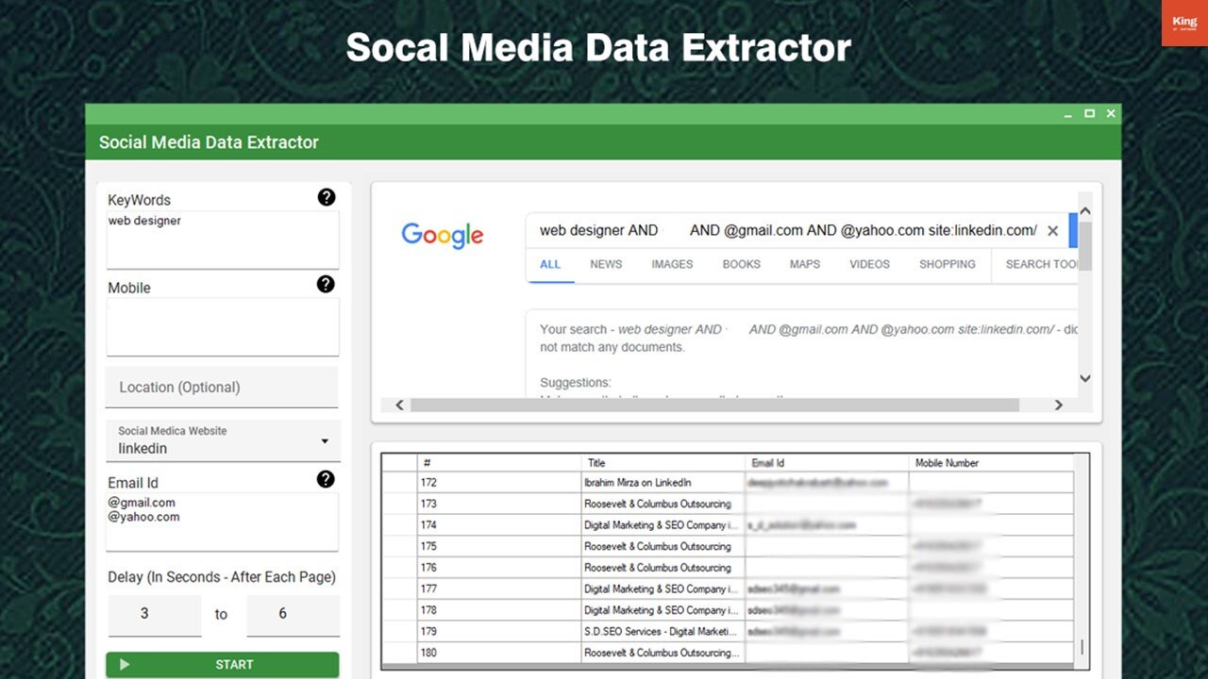Viewport: 1208px width, 679px height.
Task: Open the Social Media Website dropdown
Action: coord(222,440)
